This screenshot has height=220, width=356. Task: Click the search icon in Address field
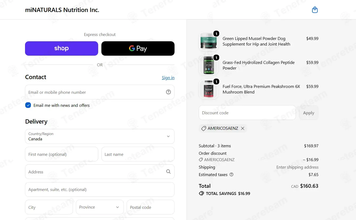168,172
